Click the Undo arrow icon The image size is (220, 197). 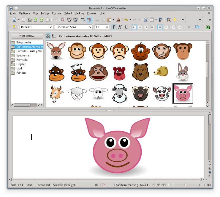tap(126, 20)
